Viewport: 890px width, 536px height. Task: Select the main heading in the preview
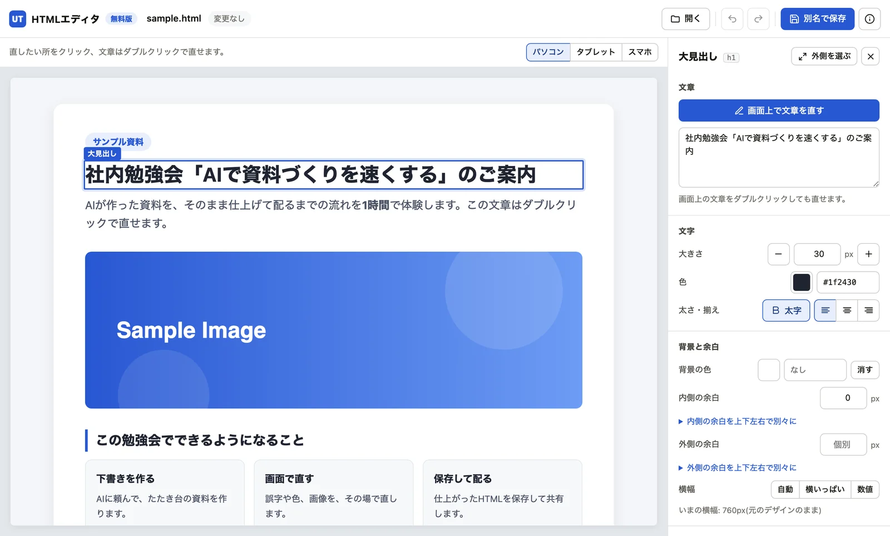334,175
